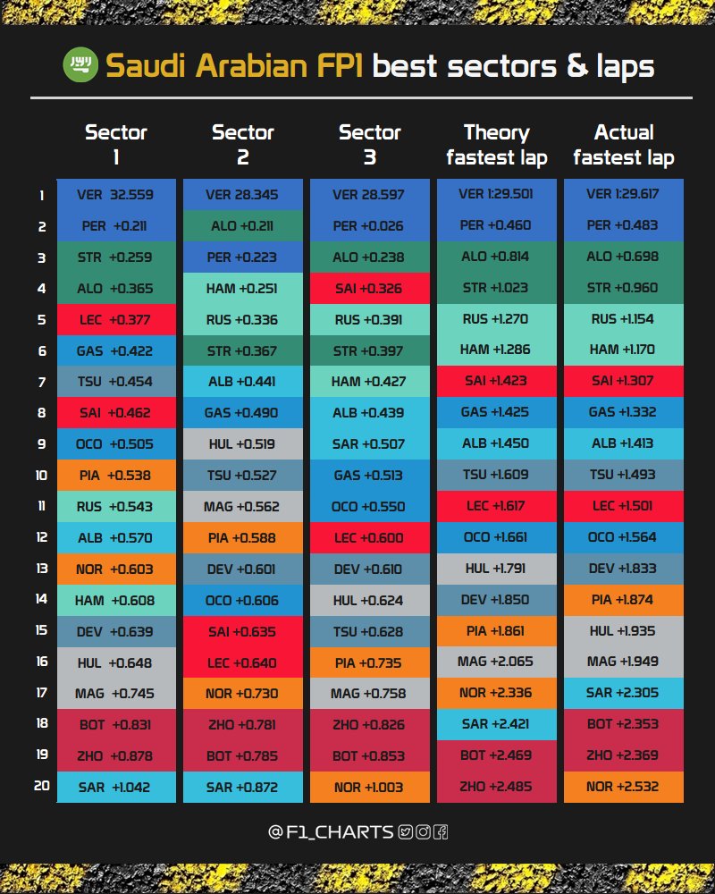Click SAI +0.326 in Sector 3
This screenshot has height=894, width=715.
(369, 288)
